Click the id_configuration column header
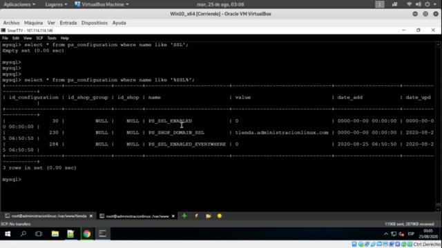Image resolution: width=442 pixels, height=248 pixels. [x=34, y=98]
